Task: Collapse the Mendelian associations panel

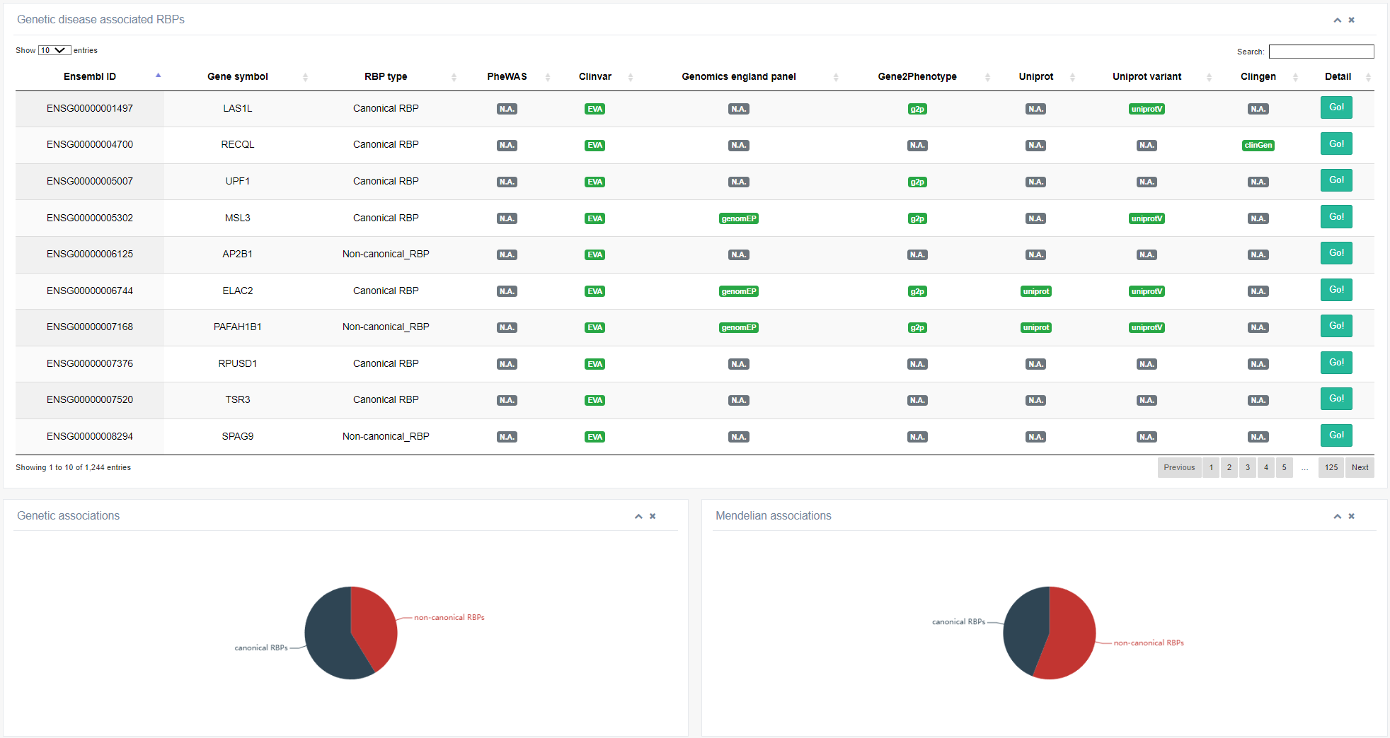Action: [1337, 517]
